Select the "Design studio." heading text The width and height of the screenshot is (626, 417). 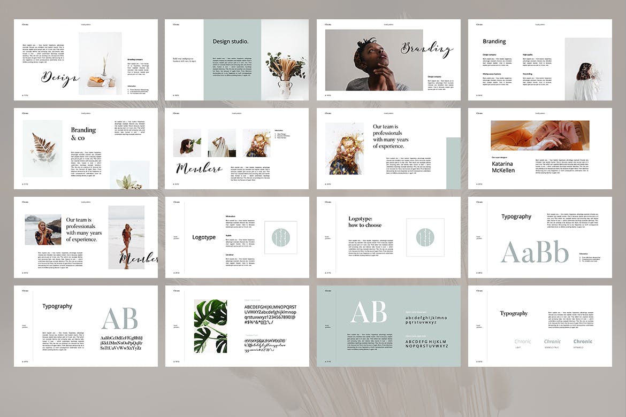point(230,41)
